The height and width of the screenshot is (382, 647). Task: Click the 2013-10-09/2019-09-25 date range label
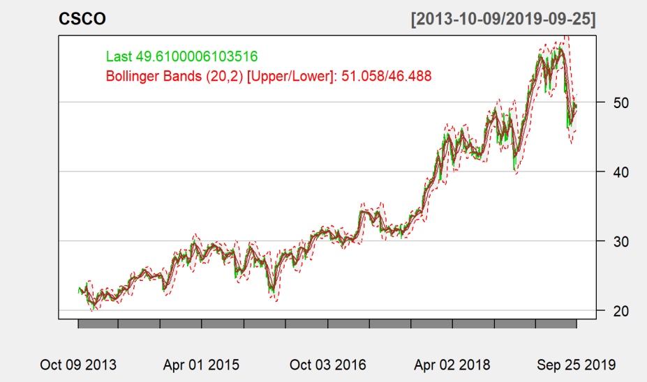point(504,20)
